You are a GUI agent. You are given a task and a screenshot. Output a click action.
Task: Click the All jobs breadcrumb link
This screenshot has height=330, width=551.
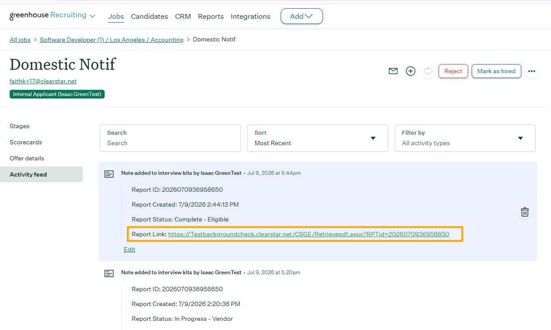pyautogui.click(x=20, y=40)
